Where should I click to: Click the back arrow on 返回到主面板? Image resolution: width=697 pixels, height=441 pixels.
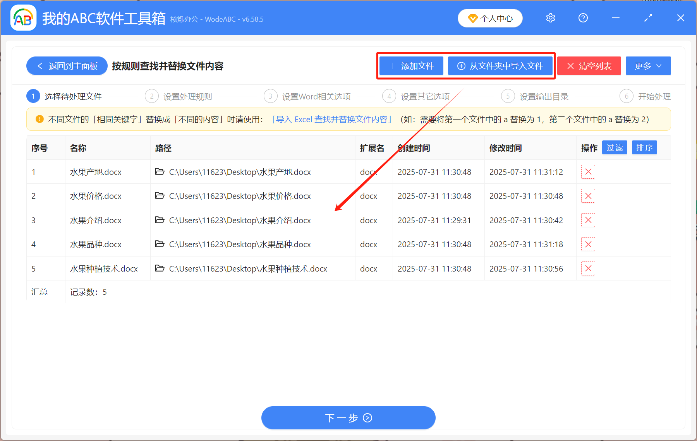tap(40, 66)
